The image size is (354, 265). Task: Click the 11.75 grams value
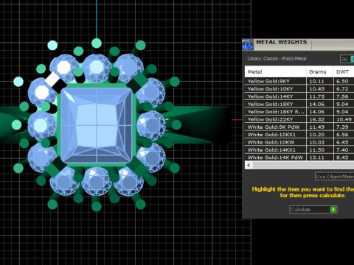(x=317, y=96)
